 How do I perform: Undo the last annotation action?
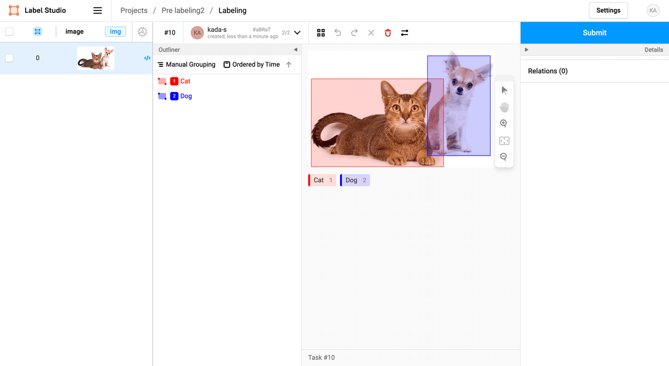337,33
